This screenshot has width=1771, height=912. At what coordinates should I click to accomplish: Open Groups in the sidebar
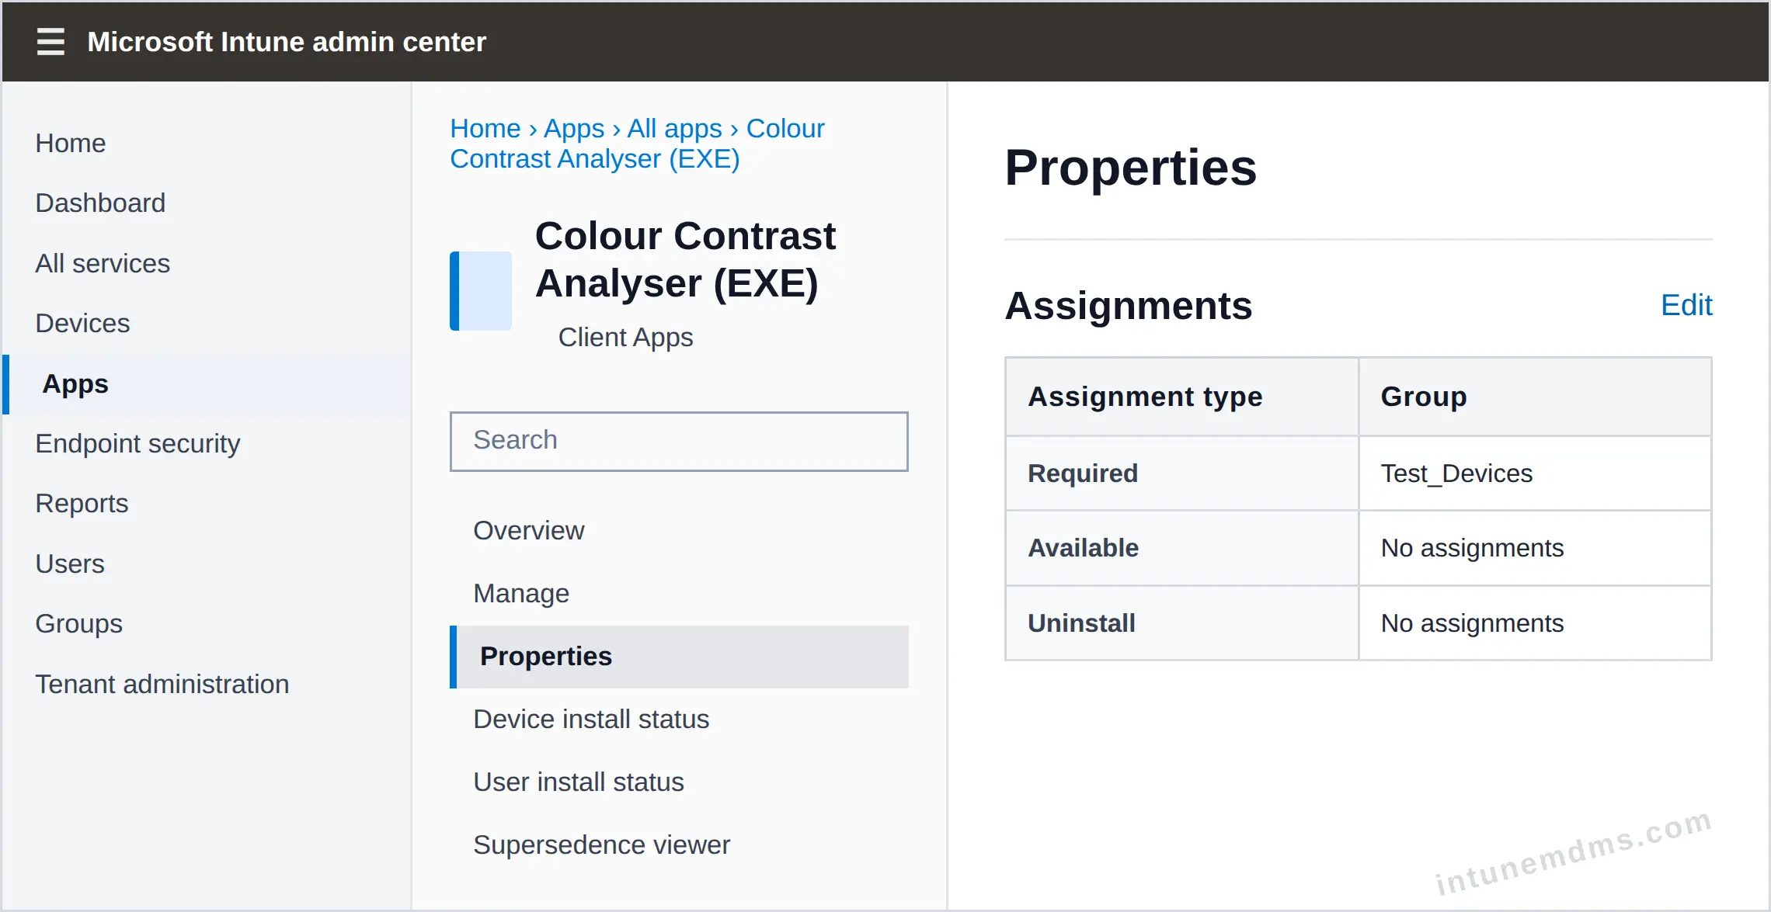[x=78, y=623]
